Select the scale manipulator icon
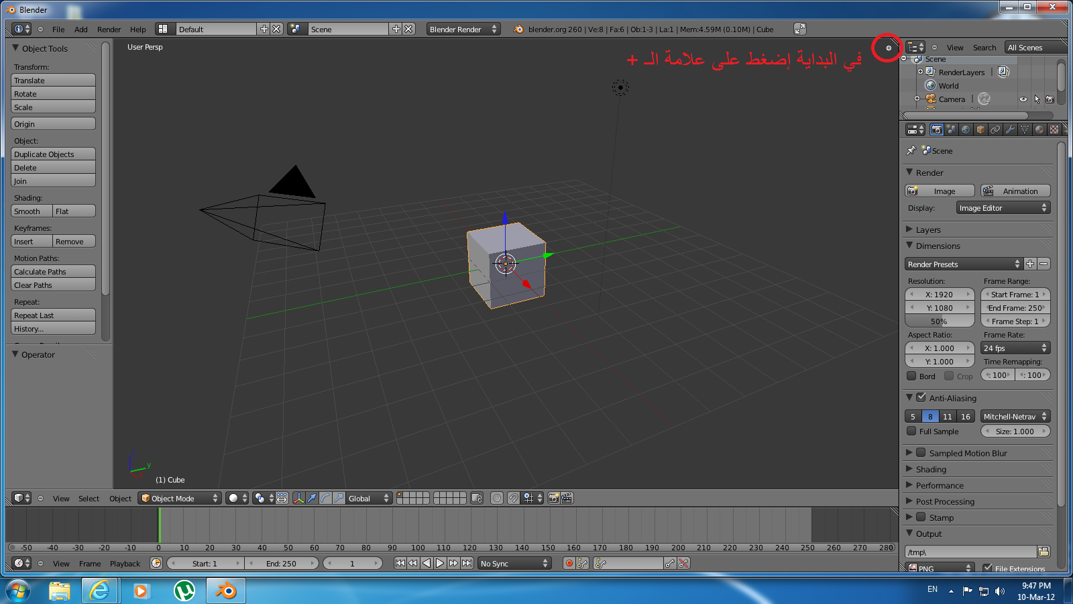 [339, 498]
